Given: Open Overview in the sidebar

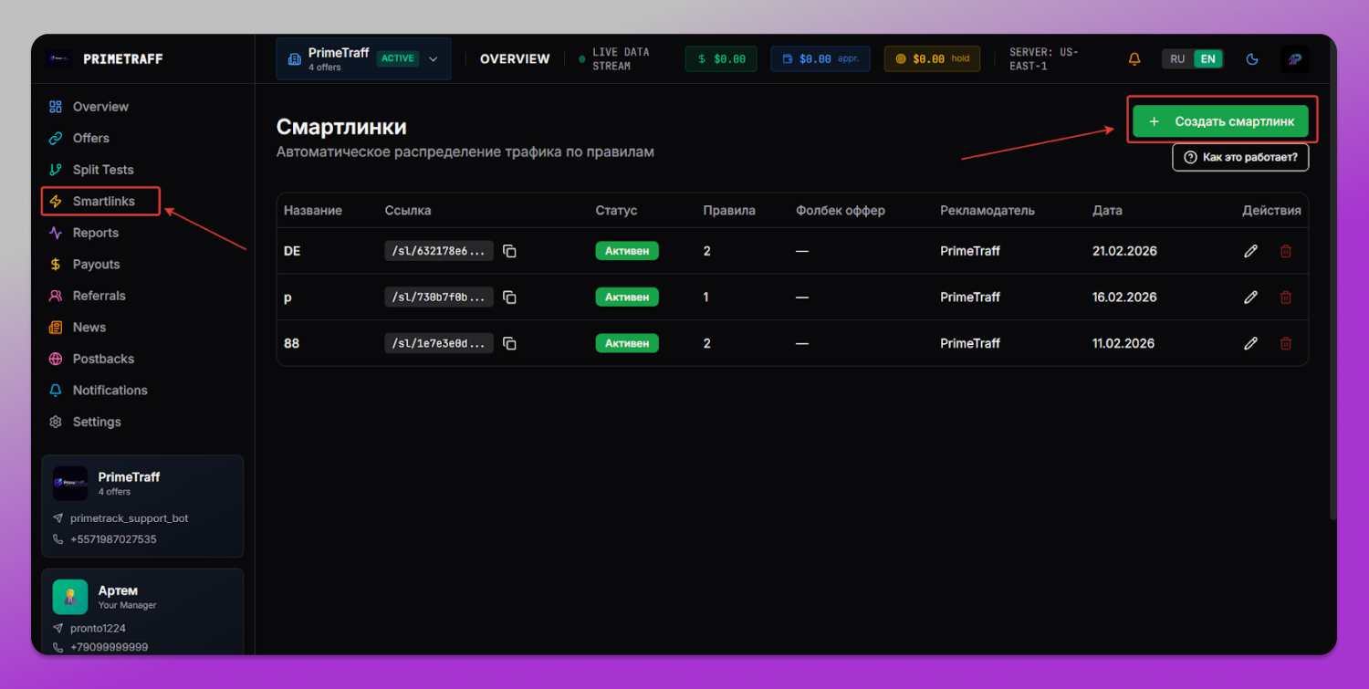Looking at the screenshot, I should [x=100, y=107].
